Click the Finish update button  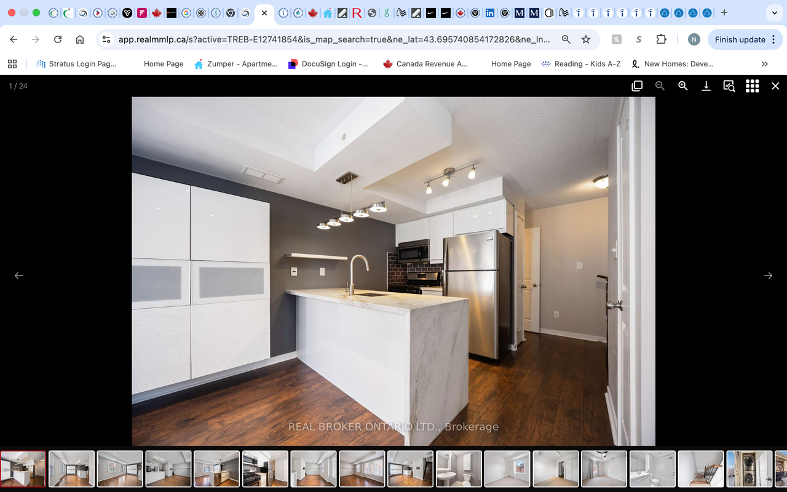click(740, 39)
